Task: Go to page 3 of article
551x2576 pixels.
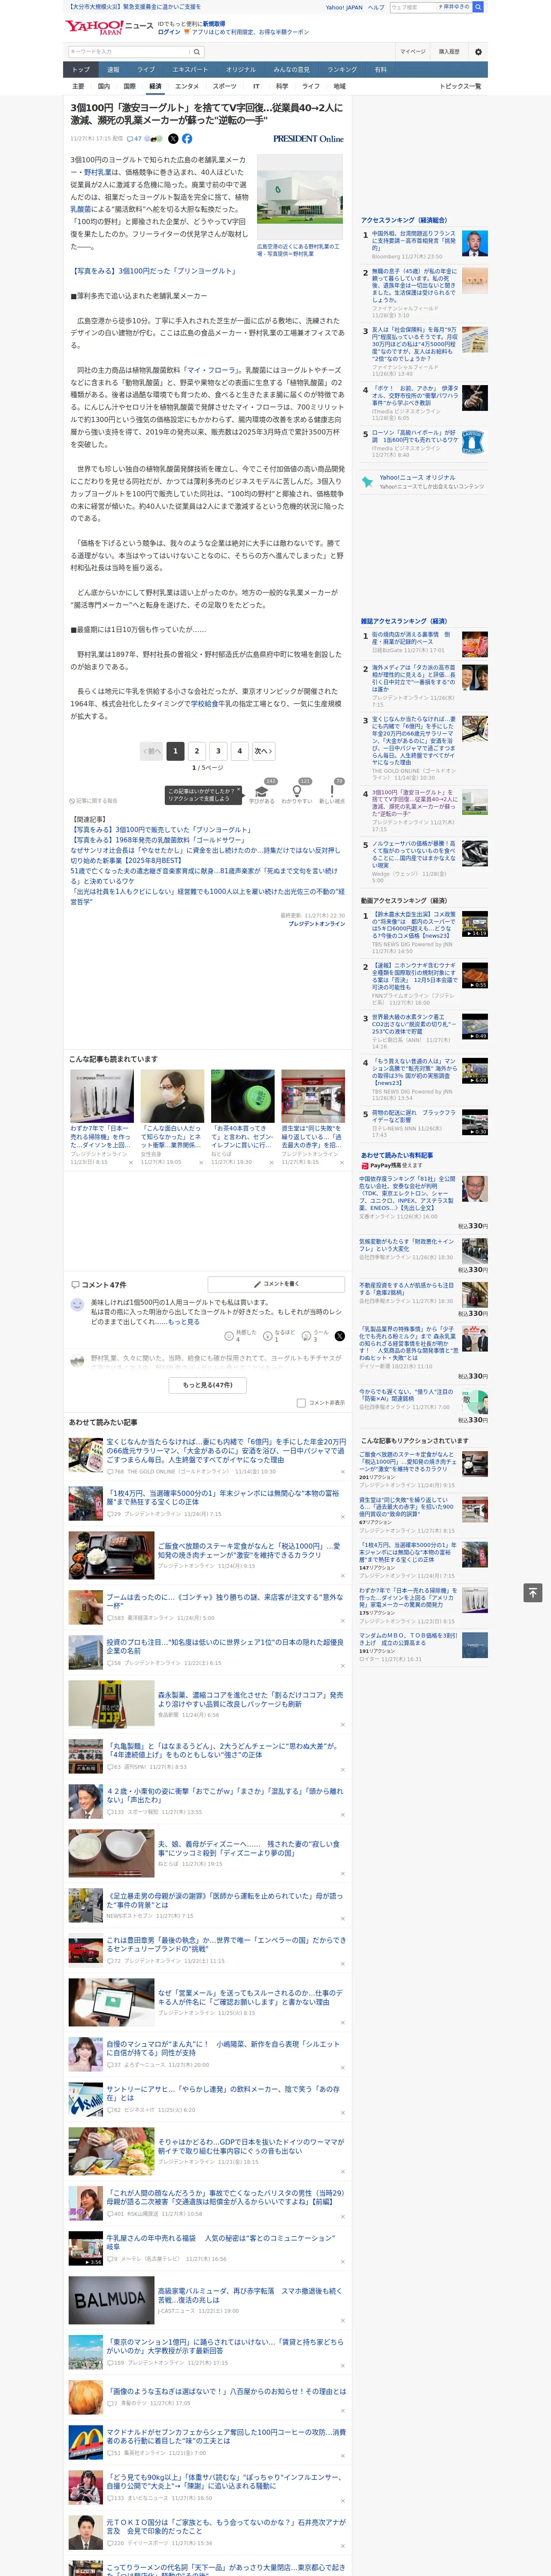Action: coord(218,751)
